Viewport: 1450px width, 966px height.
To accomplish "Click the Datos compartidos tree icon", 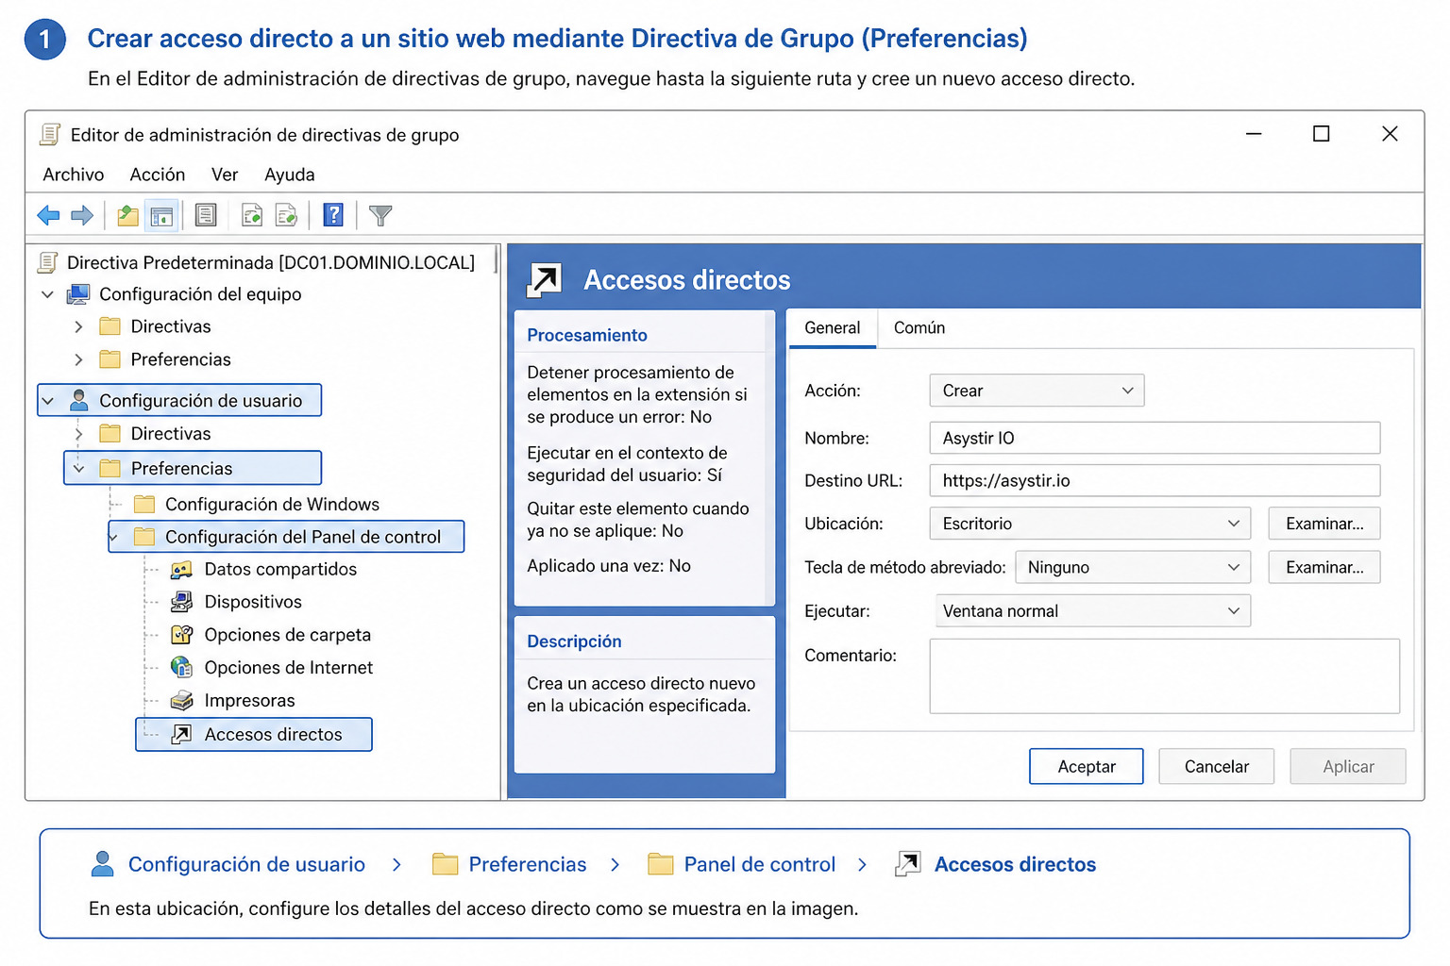I will pos(181,570).
